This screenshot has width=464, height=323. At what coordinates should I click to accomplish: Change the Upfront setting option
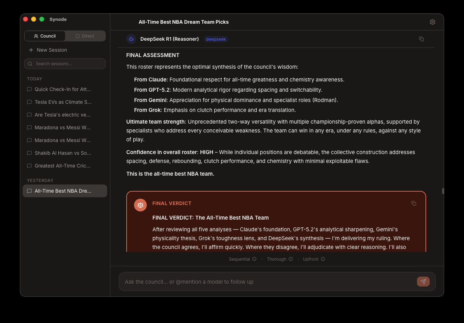[311, 259]
